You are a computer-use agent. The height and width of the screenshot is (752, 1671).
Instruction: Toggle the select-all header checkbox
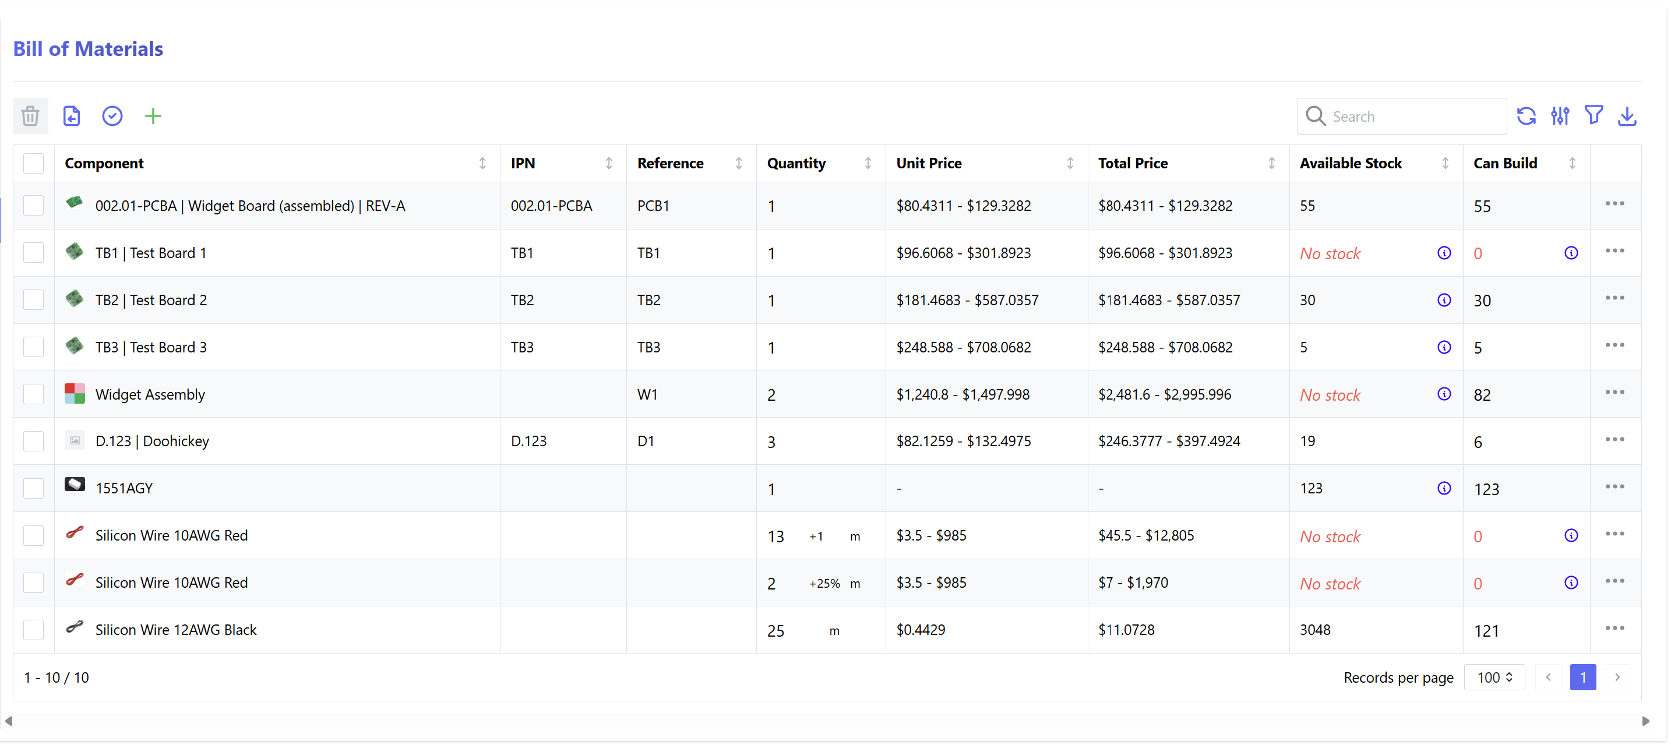[34, 163]
